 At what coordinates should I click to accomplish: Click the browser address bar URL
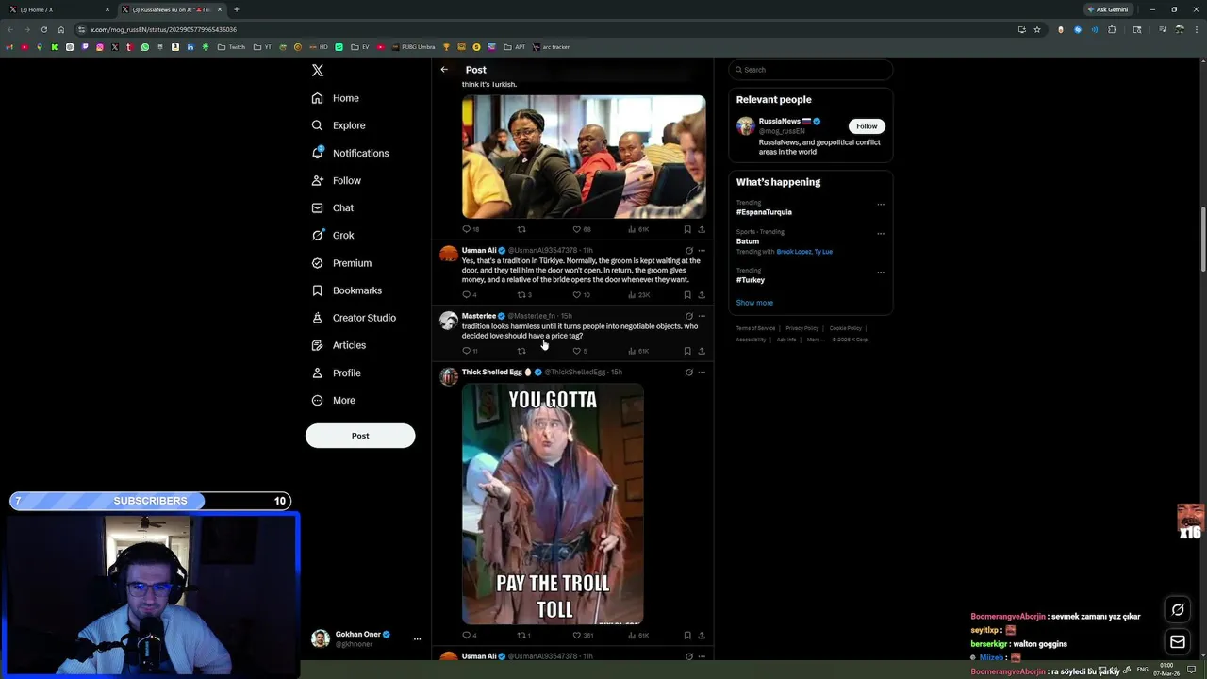click(x=163, y=29)
